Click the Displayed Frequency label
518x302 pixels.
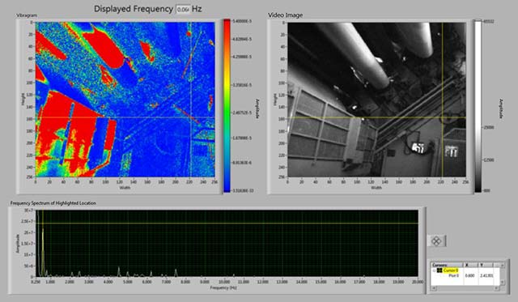[134, 9]
